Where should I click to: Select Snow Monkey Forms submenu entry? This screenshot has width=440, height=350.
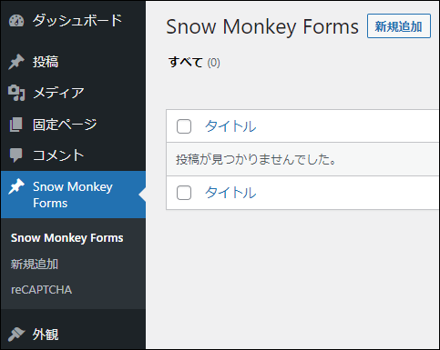[x=67, y=238]
